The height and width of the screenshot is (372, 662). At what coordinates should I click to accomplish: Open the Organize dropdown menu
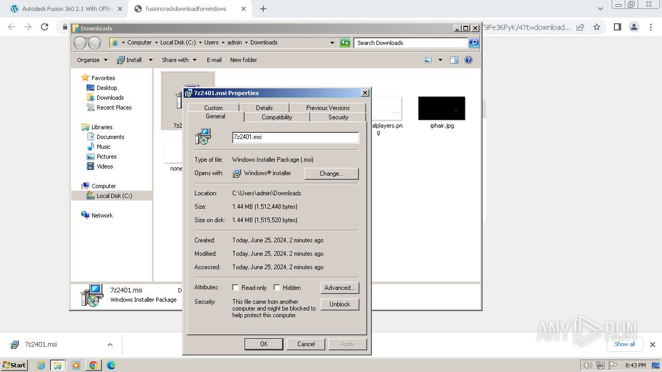pos(92,60)
